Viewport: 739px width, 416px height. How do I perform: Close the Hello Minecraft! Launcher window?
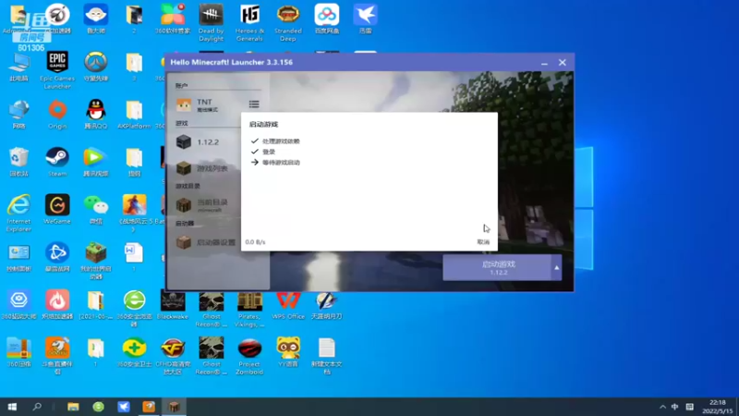click(563, 62)
